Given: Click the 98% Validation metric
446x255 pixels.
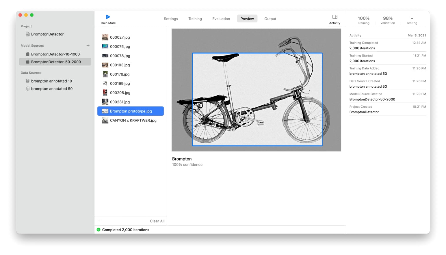Looking at the screenshot, I should coord(387,20).
